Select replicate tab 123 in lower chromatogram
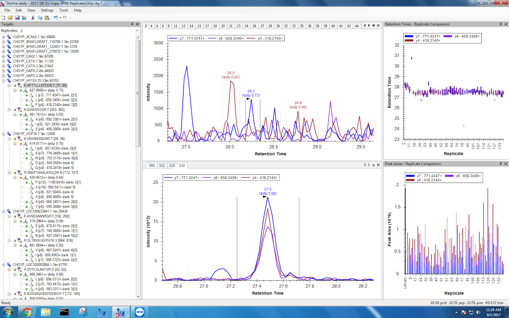This screenshot has width=509, height=318. [x=172, y=165]
